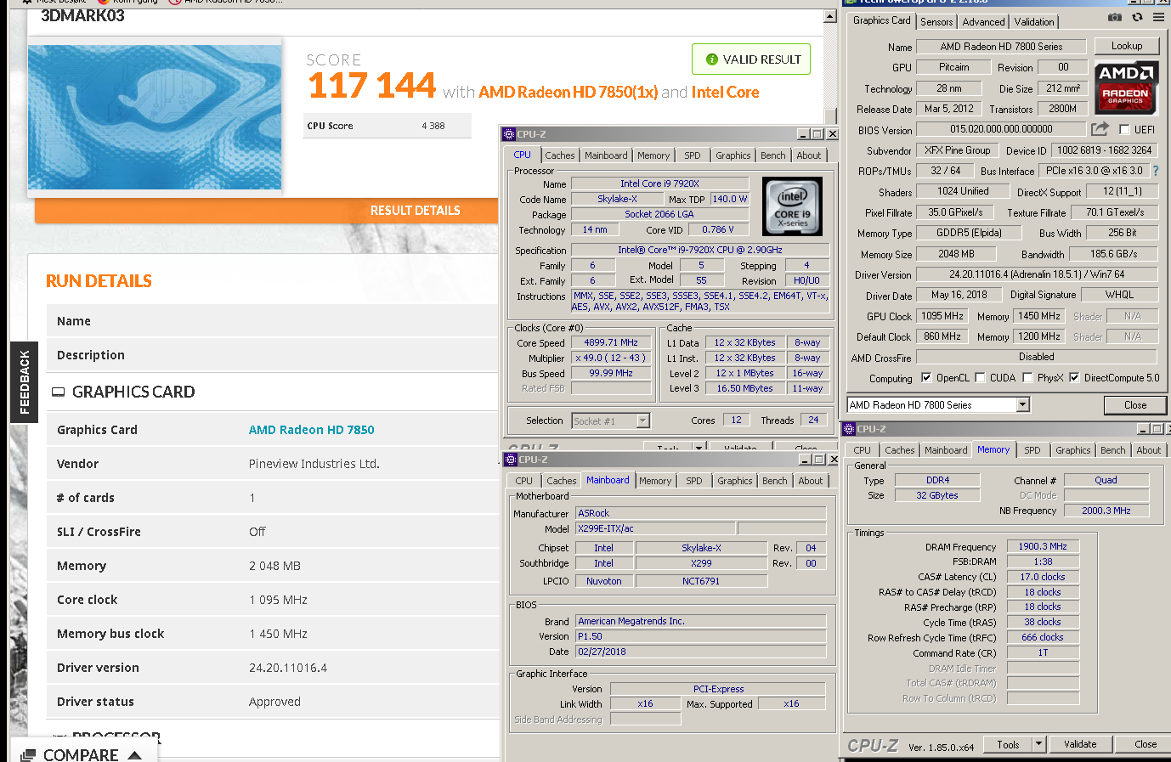1171x762 pixels.
Task: Click GPU-Z refresh arrows icon
Action: pyautogui.click(x=1137, y=17)
